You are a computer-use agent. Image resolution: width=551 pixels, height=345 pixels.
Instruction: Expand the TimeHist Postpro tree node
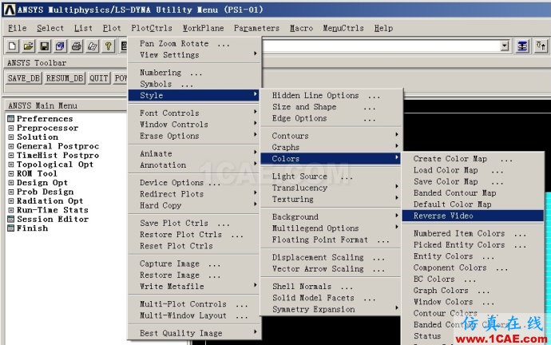tap(11, 155)
